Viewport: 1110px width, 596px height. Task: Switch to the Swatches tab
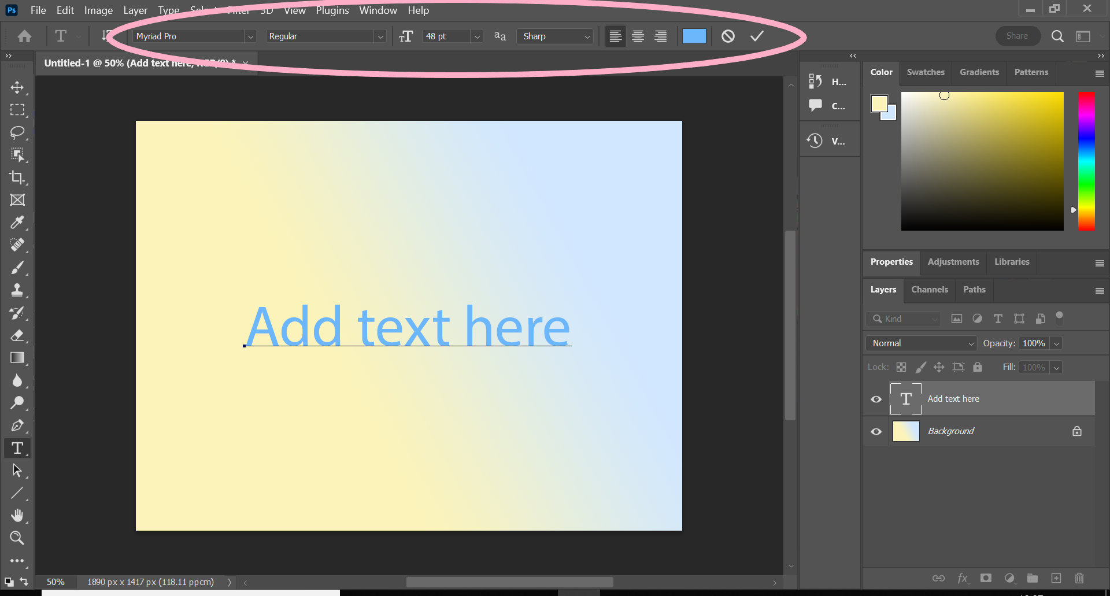pyautogui.click(x=926, y=72)
